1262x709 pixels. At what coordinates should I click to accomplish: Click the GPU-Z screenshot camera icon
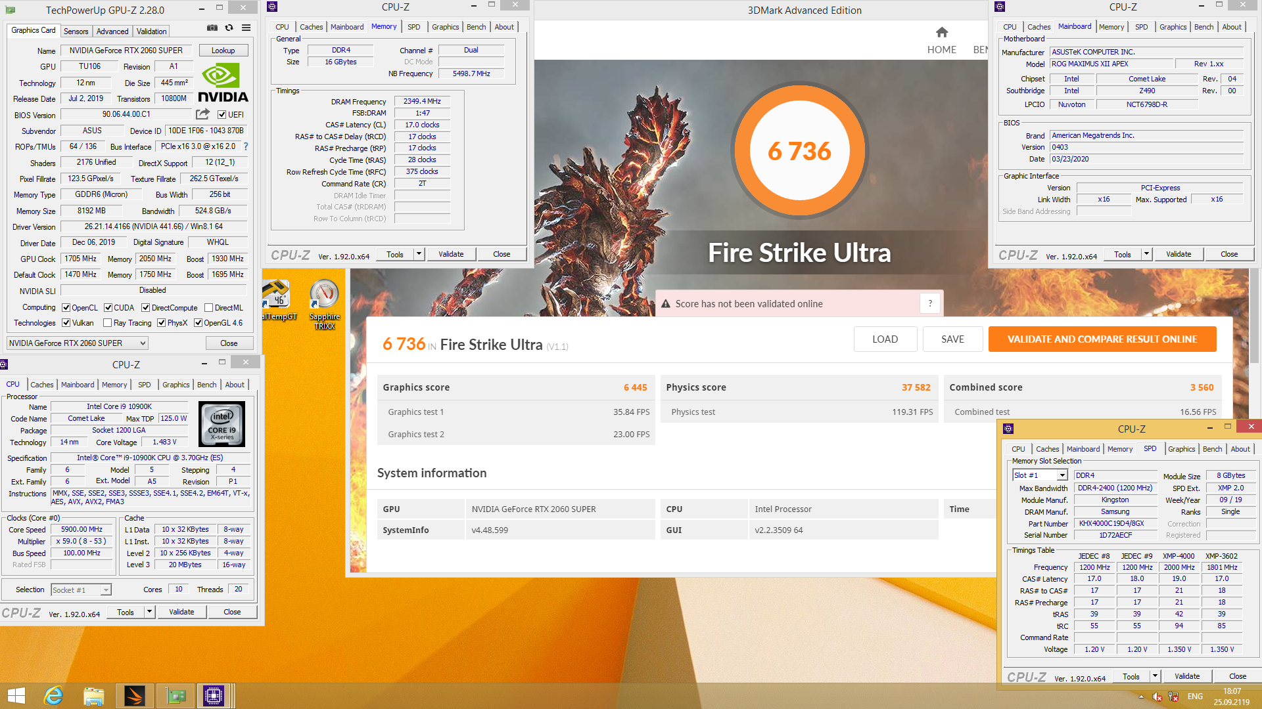click(212, 28)
